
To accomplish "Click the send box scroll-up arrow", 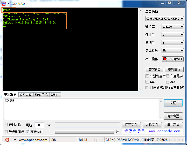I will (x=161, y=101).
